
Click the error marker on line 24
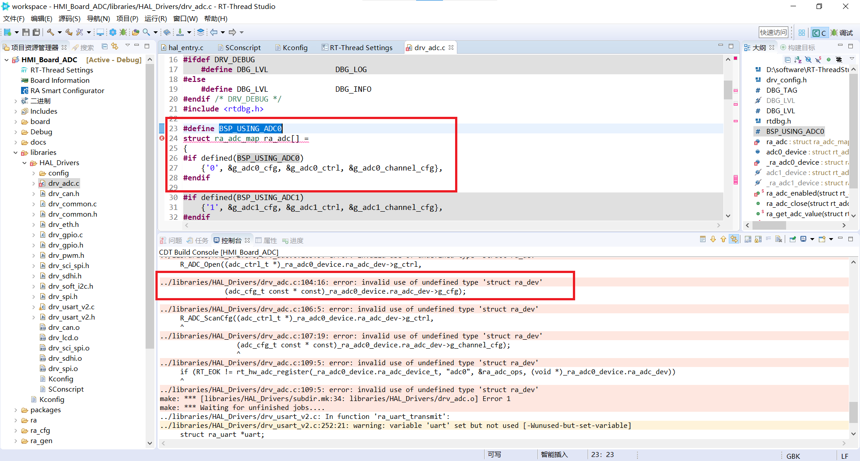click(162, 138)
